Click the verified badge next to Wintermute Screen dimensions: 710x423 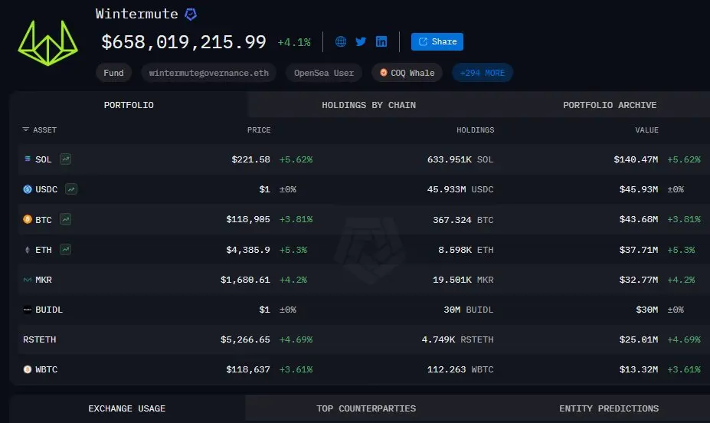coord(191,15)
